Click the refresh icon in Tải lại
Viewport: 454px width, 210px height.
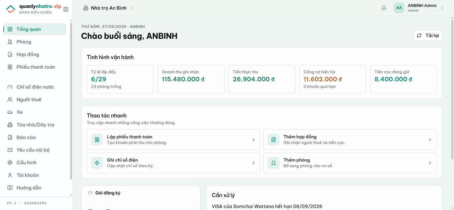point(419,35)
